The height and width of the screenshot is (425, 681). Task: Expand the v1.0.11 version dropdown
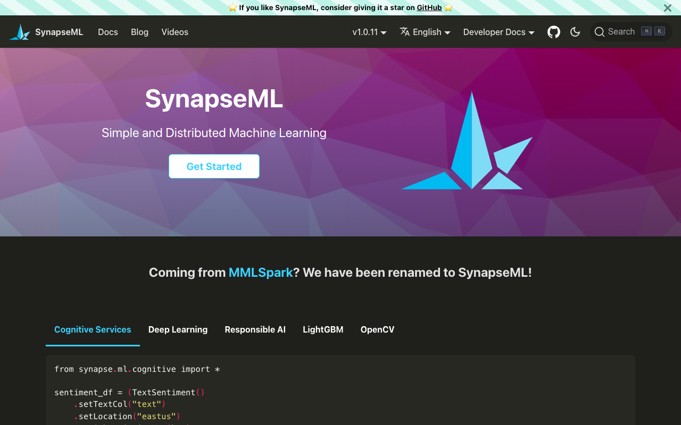[369, 32]
